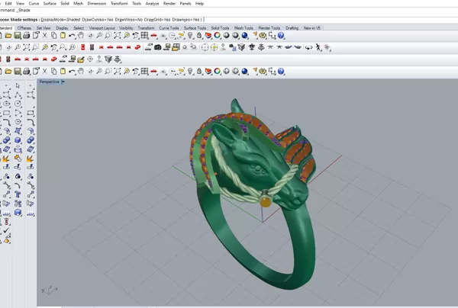Toggle the DrawGrid=Yes command option
The height and width of the screenshot is (308, 458).
point(157,20)
